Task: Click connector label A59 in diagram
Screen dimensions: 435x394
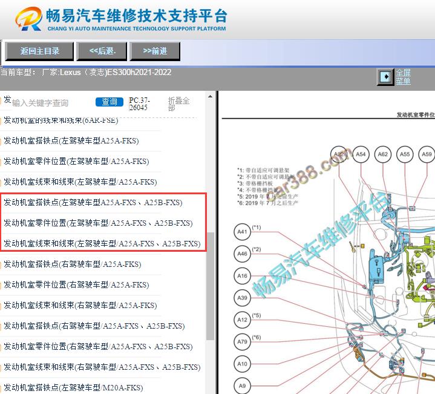Action: 427,154
